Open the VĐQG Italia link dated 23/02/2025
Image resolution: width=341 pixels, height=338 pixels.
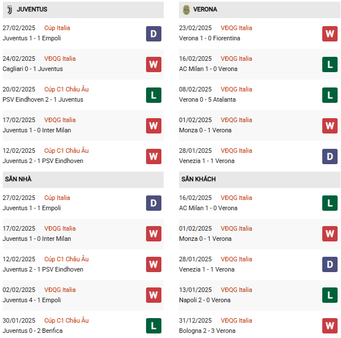click(236, 28)
